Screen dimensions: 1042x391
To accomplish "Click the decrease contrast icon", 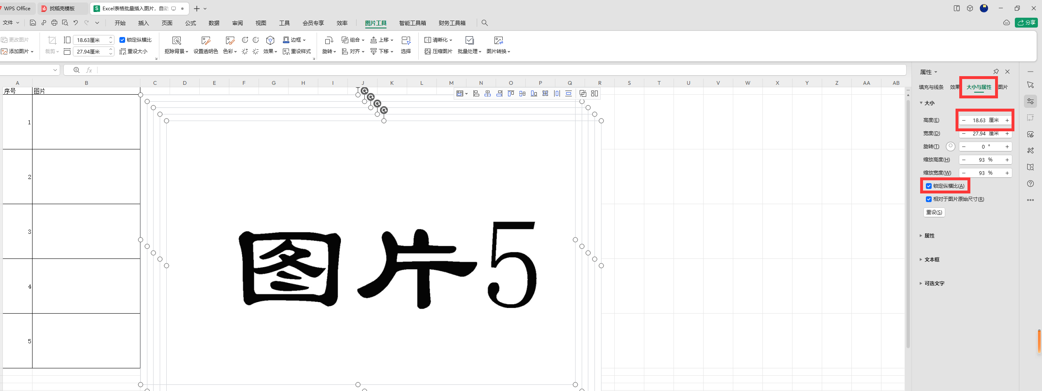I will tap(256, 40).
